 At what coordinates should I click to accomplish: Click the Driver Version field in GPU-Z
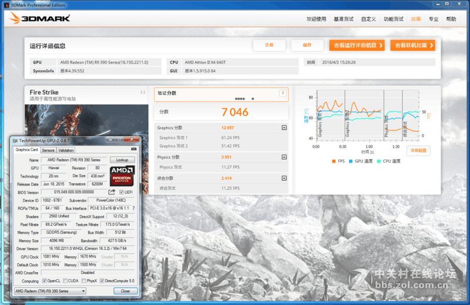click(88, 249)
